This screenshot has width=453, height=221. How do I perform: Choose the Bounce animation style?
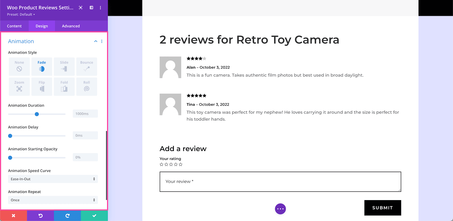point(87,66)
